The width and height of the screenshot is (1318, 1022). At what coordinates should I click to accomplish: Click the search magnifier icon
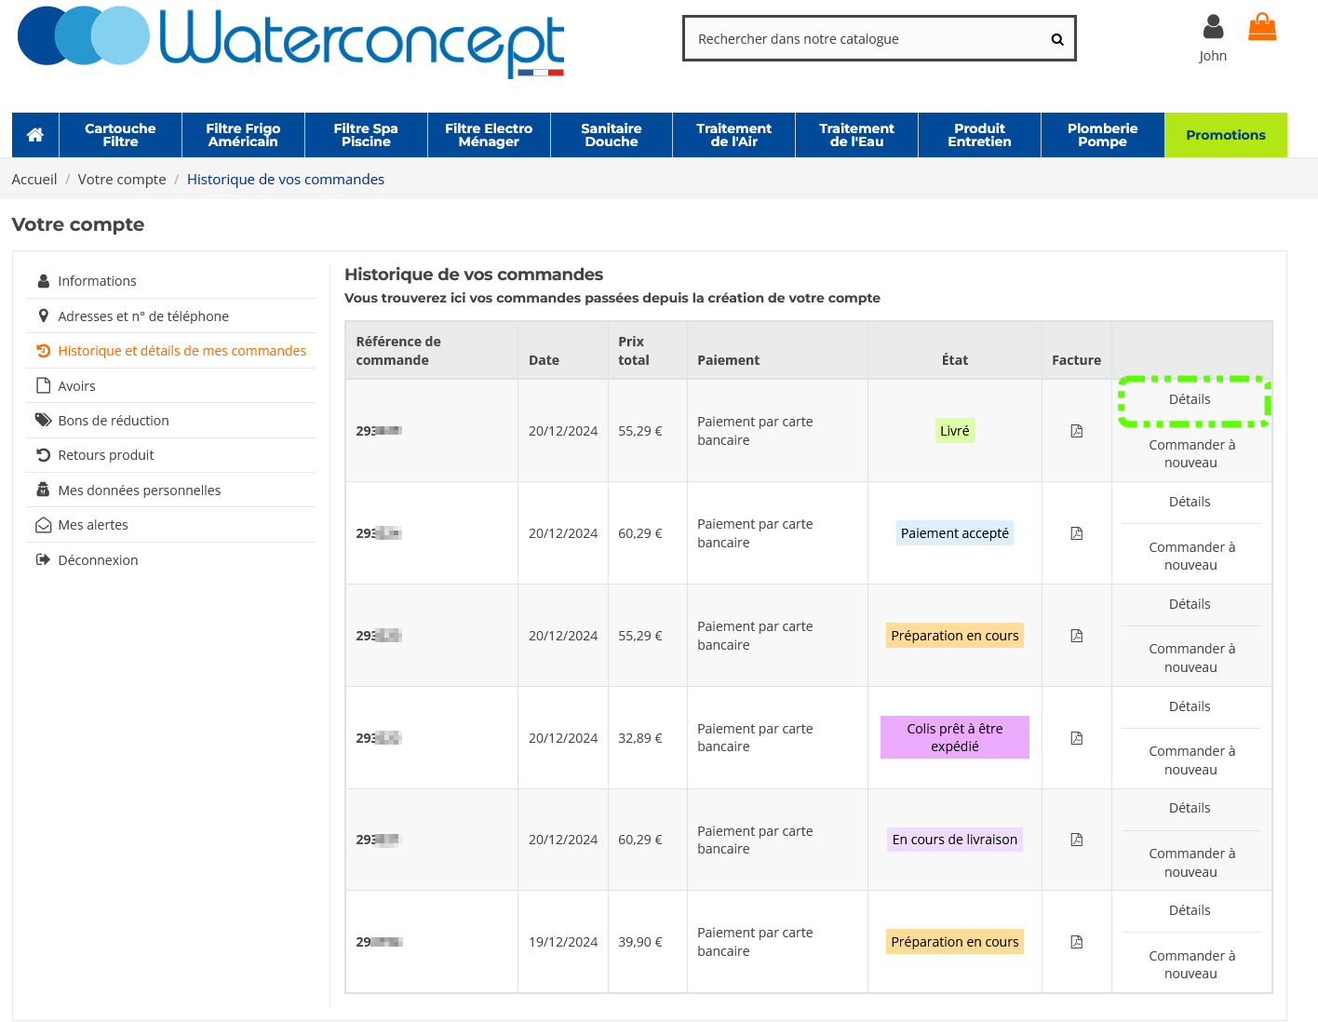coord(1056,39)
